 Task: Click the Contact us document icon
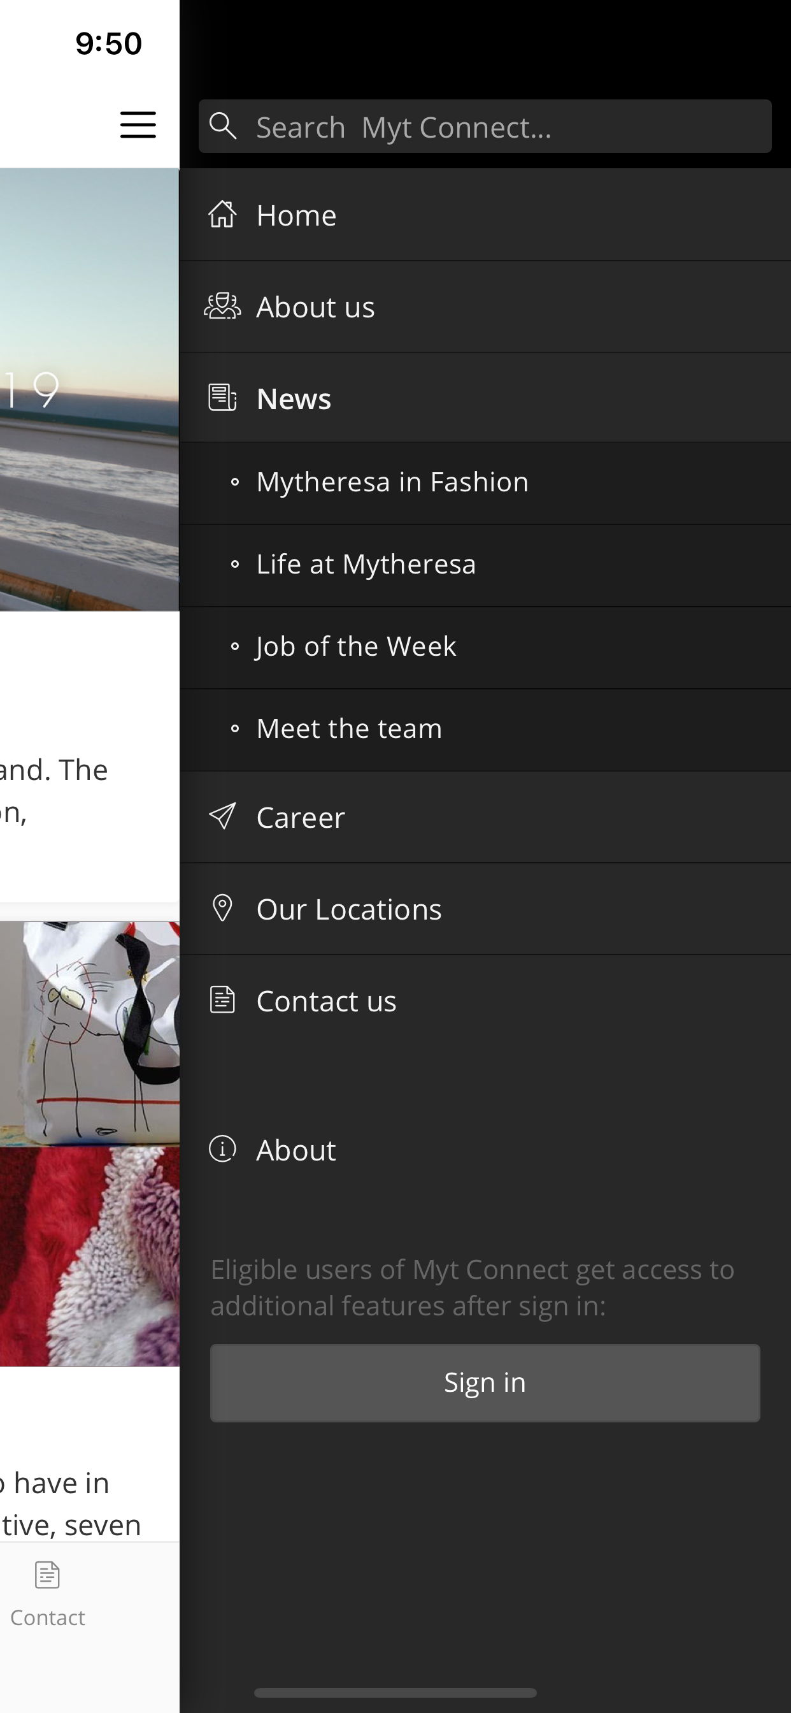tap(222, 1000)
